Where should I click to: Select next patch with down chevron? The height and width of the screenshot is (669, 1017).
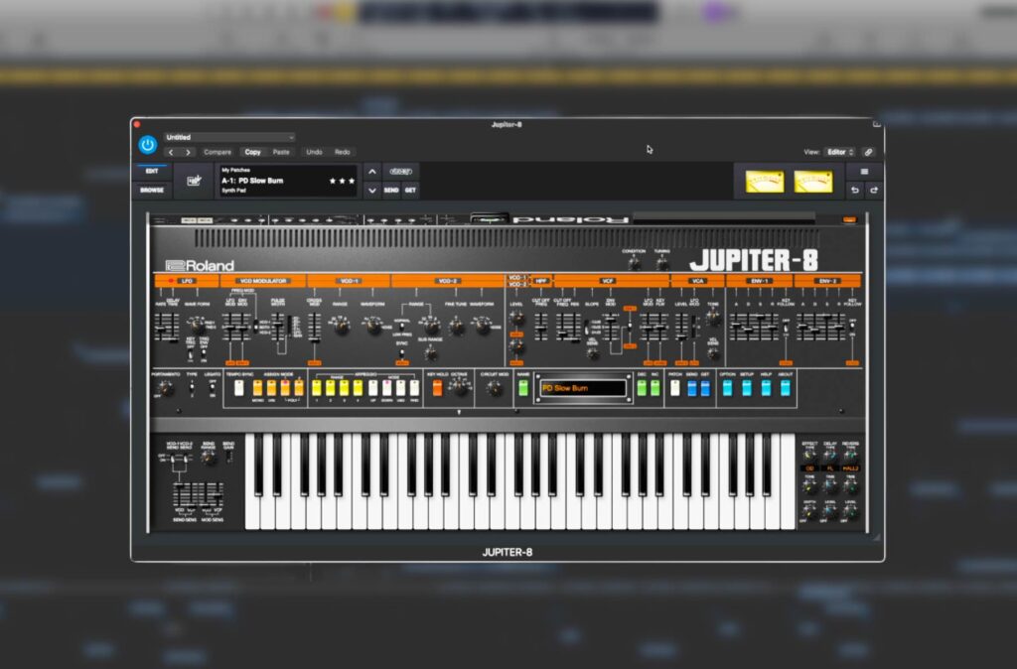tap(372, 191)
